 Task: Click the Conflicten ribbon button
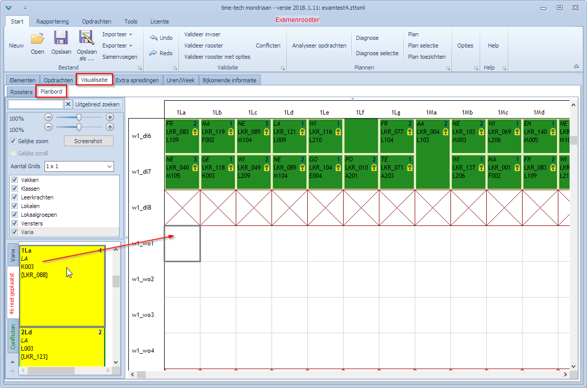[268, 45]
